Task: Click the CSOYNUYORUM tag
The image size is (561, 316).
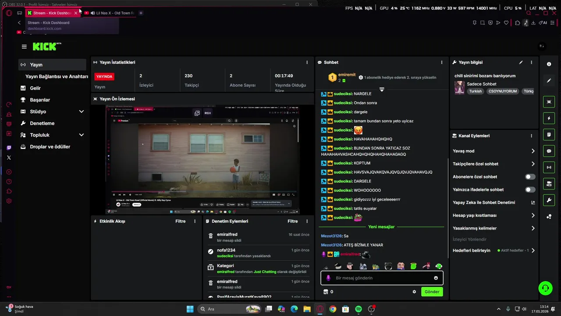Action: pyautogui.click(x=503, y=91)
